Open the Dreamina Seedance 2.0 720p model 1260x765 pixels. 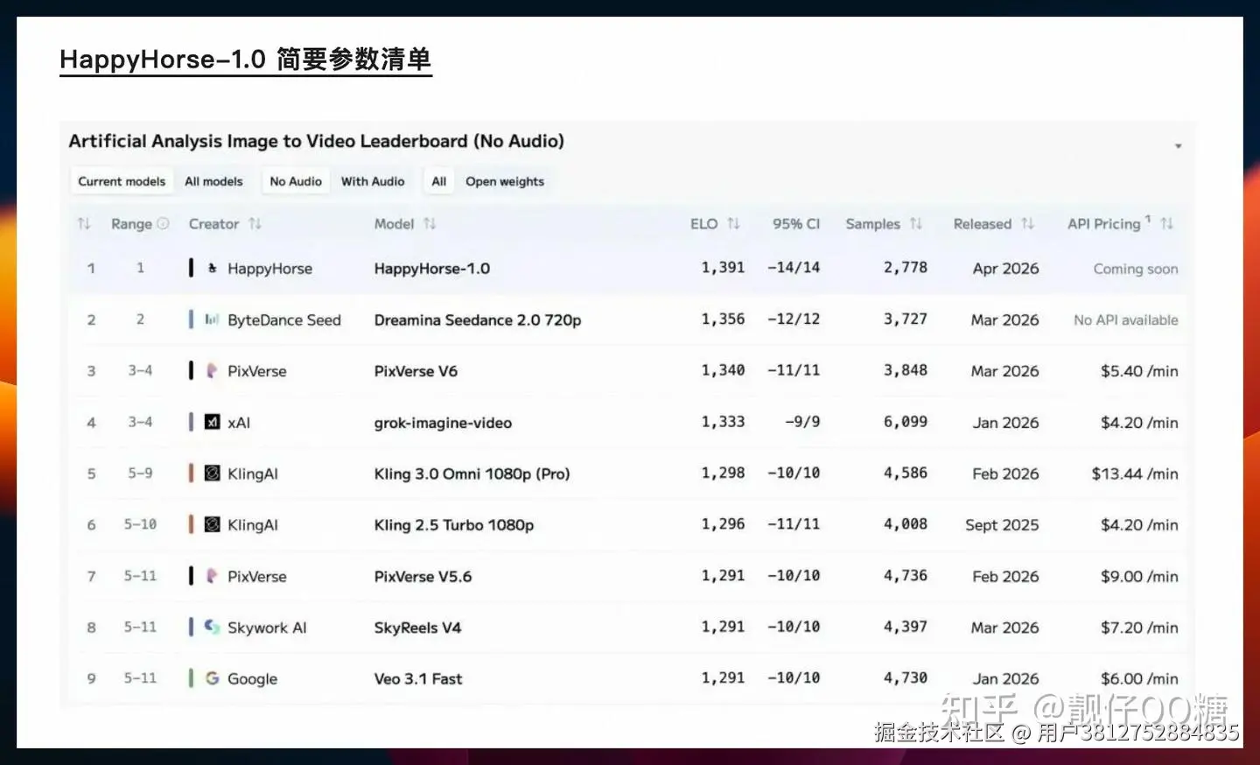click(478, 320)
